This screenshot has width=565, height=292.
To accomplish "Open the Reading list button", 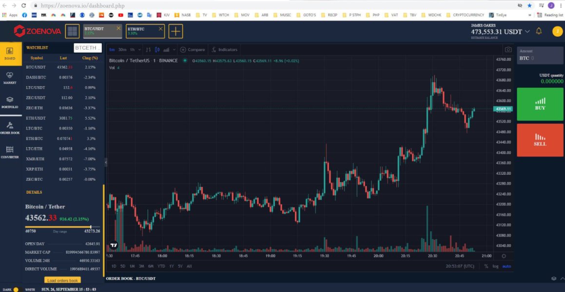I will click(550, 15).
